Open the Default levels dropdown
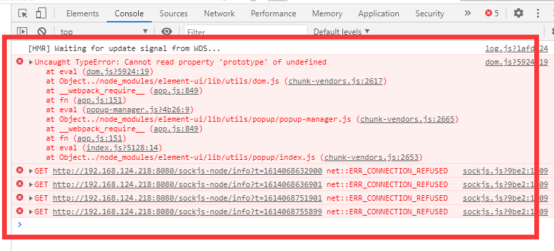The width and height of the screenshot is (554, 251). point(341,31)
